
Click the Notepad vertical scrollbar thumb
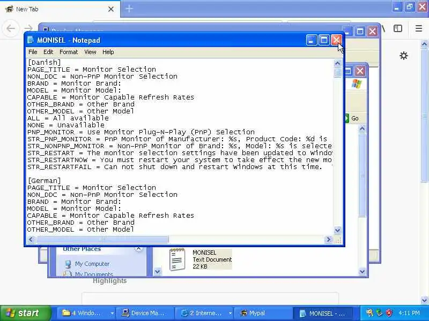(337, 73)
